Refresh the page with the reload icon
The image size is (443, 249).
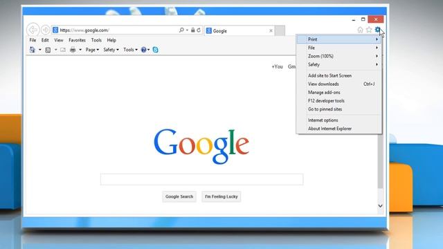point(199,30)
